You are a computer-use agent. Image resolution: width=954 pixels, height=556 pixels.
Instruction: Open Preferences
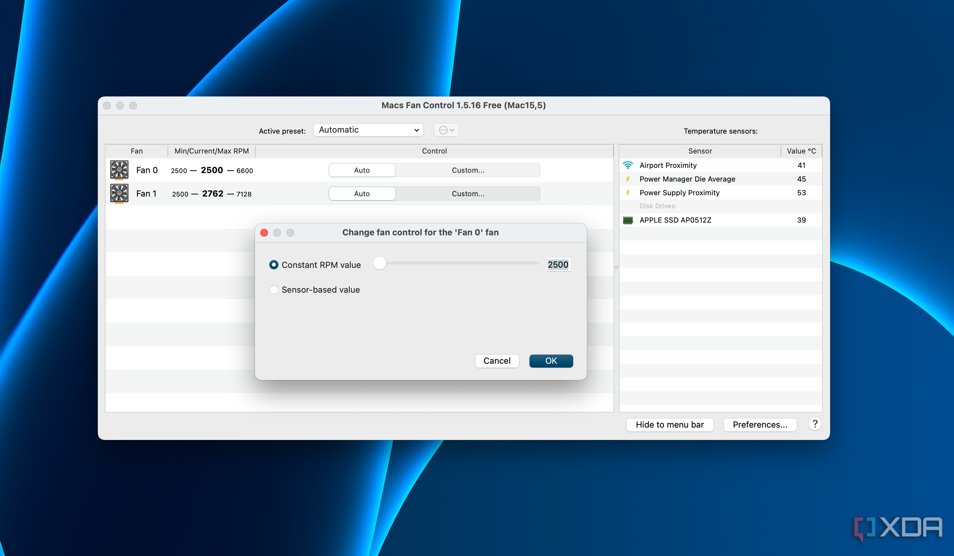pyautogui.click(x=760, y=424)
